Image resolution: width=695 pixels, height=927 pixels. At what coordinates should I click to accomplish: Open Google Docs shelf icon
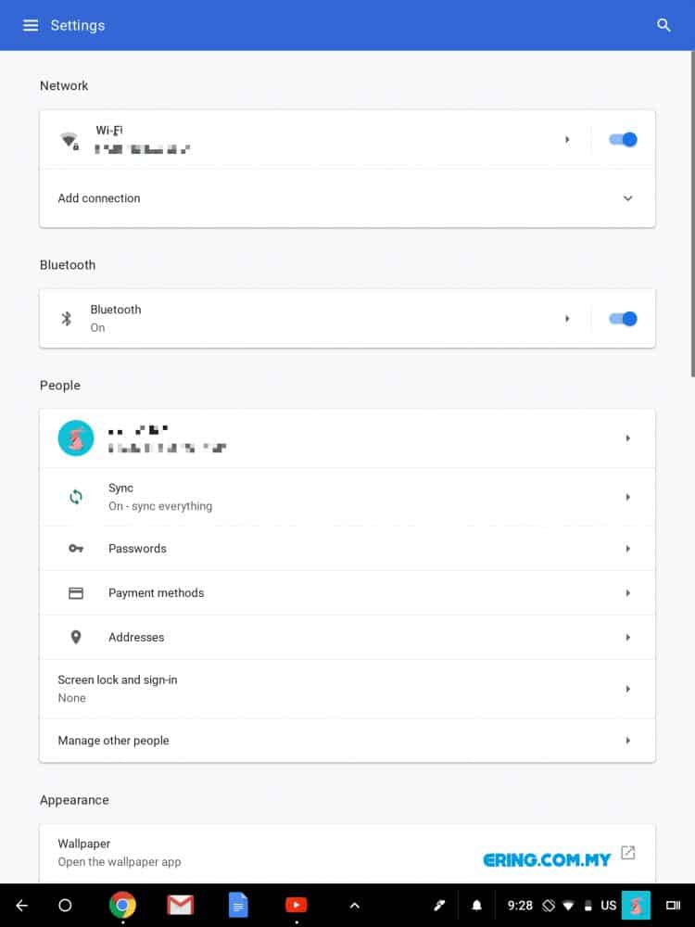coord(237,905)
